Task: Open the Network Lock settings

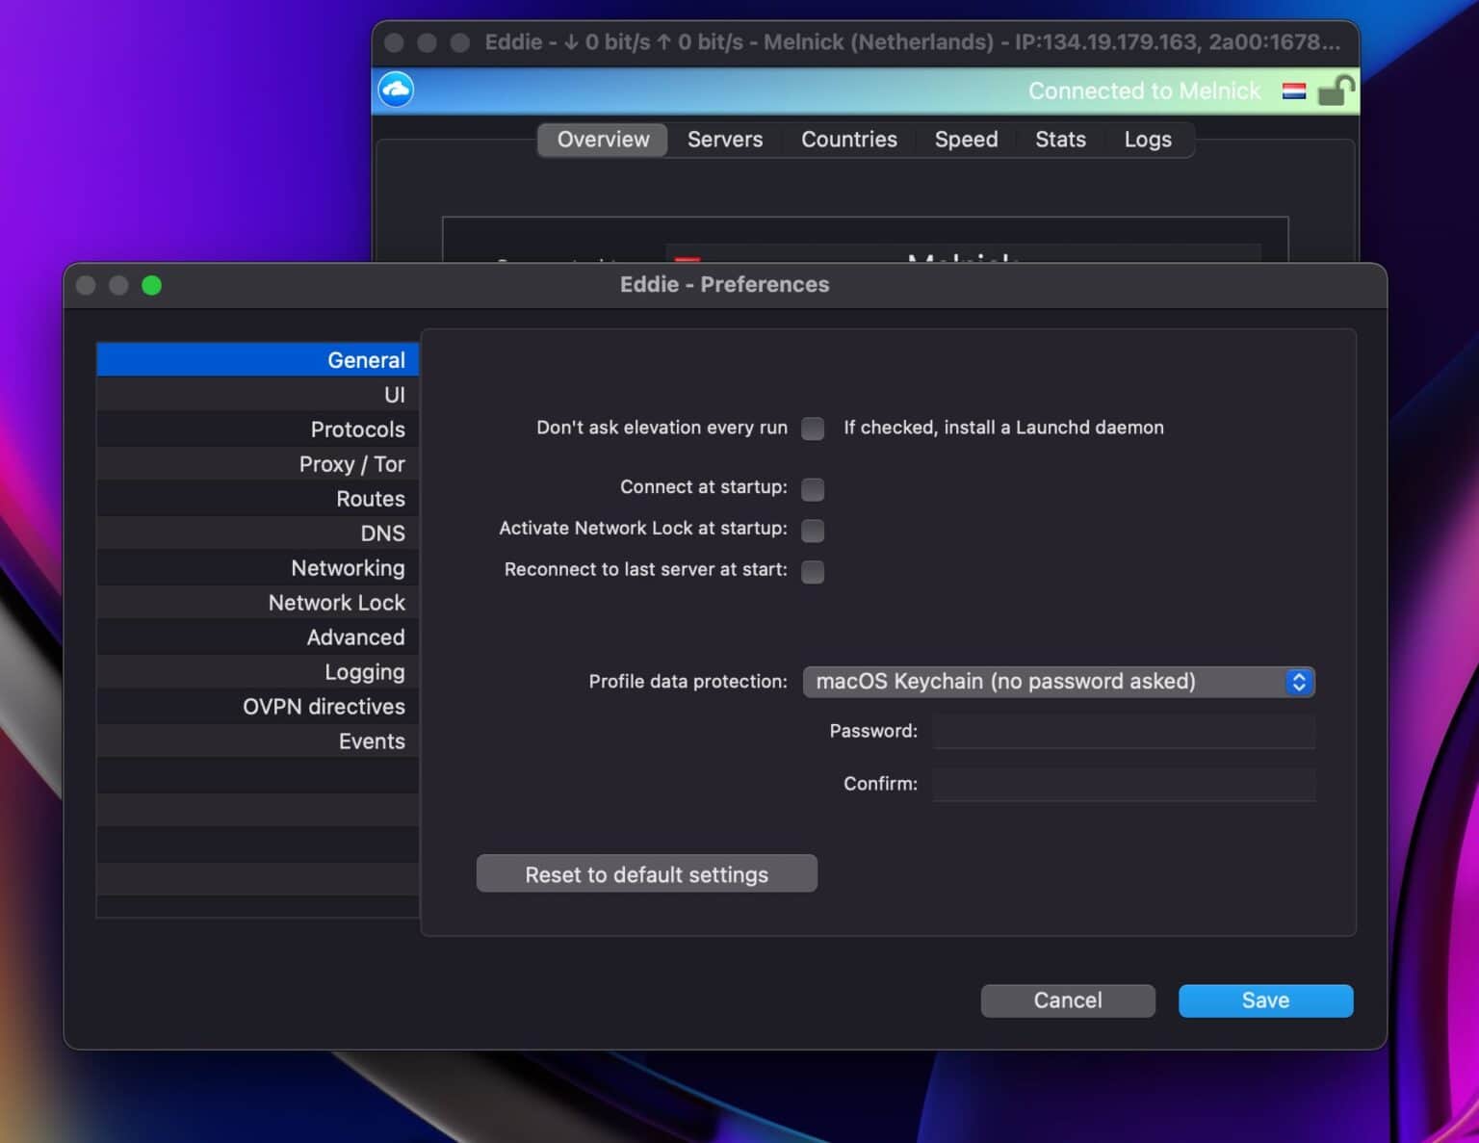Action: pos(337,602)
